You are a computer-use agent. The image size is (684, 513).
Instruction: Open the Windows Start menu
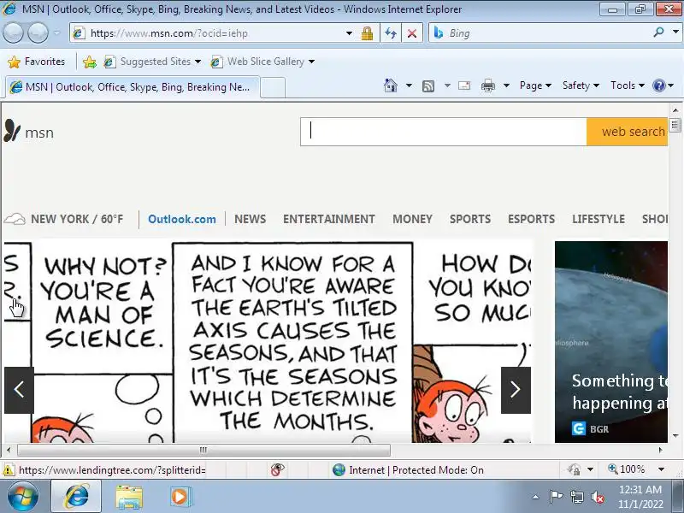tap(23, 497)
